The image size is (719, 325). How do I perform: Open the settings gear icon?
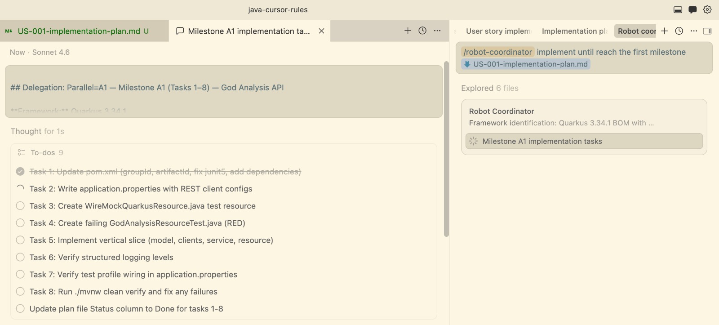707,9
